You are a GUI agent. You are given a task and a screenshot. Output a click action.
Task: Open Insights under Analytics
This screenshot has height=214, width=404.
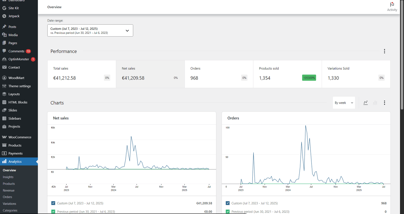pos(8,177)
